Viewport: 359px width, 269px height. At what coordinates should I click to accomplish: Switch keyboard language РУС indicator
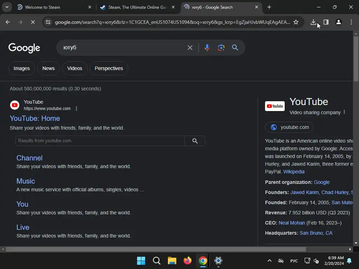[x=294, y=261]
